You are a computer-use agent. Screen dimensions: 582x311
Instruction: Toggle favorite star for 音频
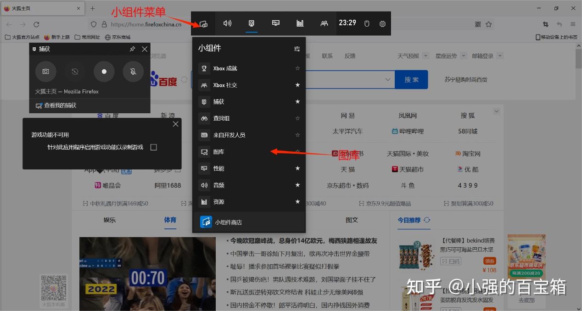click(x=297, y=185)
